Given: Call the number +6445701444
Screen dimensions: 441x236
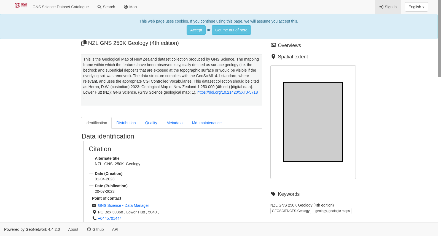Looking at the screenshot, I should point(110,218).
